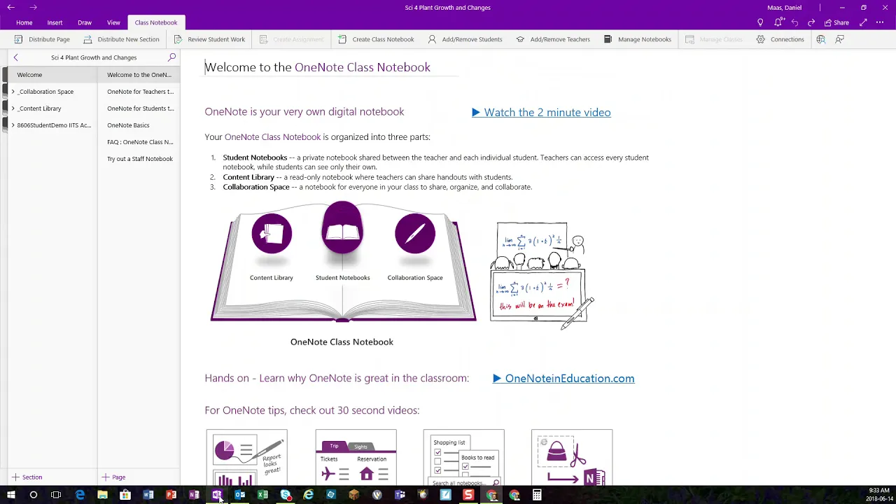Select the Welcome section
Viewport: 896px width, 504px height.
pyautogui.click(x=52, y=75)
